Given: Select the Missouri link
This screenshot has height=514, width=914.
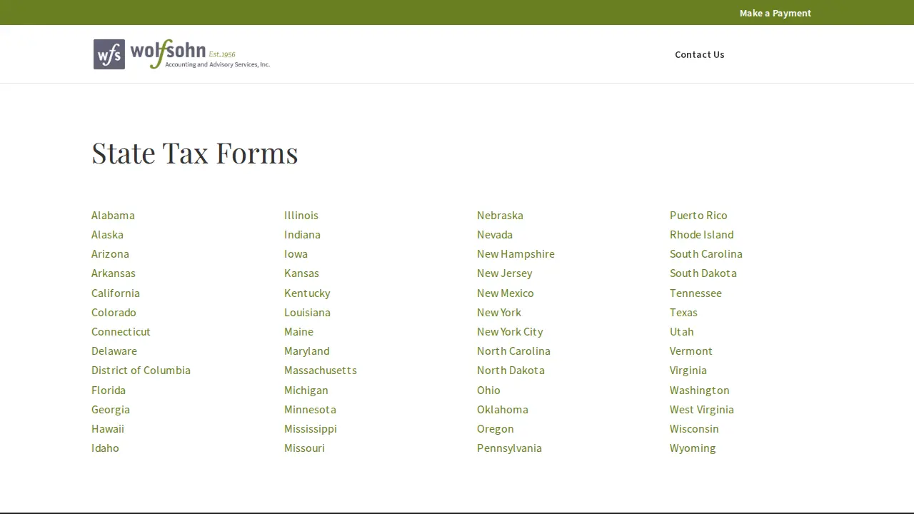Looking at the screenshot, I should pyautogui.click(x=304, y=448).
